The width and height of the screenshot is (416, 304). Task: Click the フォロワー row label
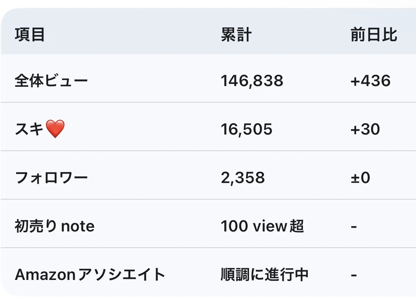[51, 177]
